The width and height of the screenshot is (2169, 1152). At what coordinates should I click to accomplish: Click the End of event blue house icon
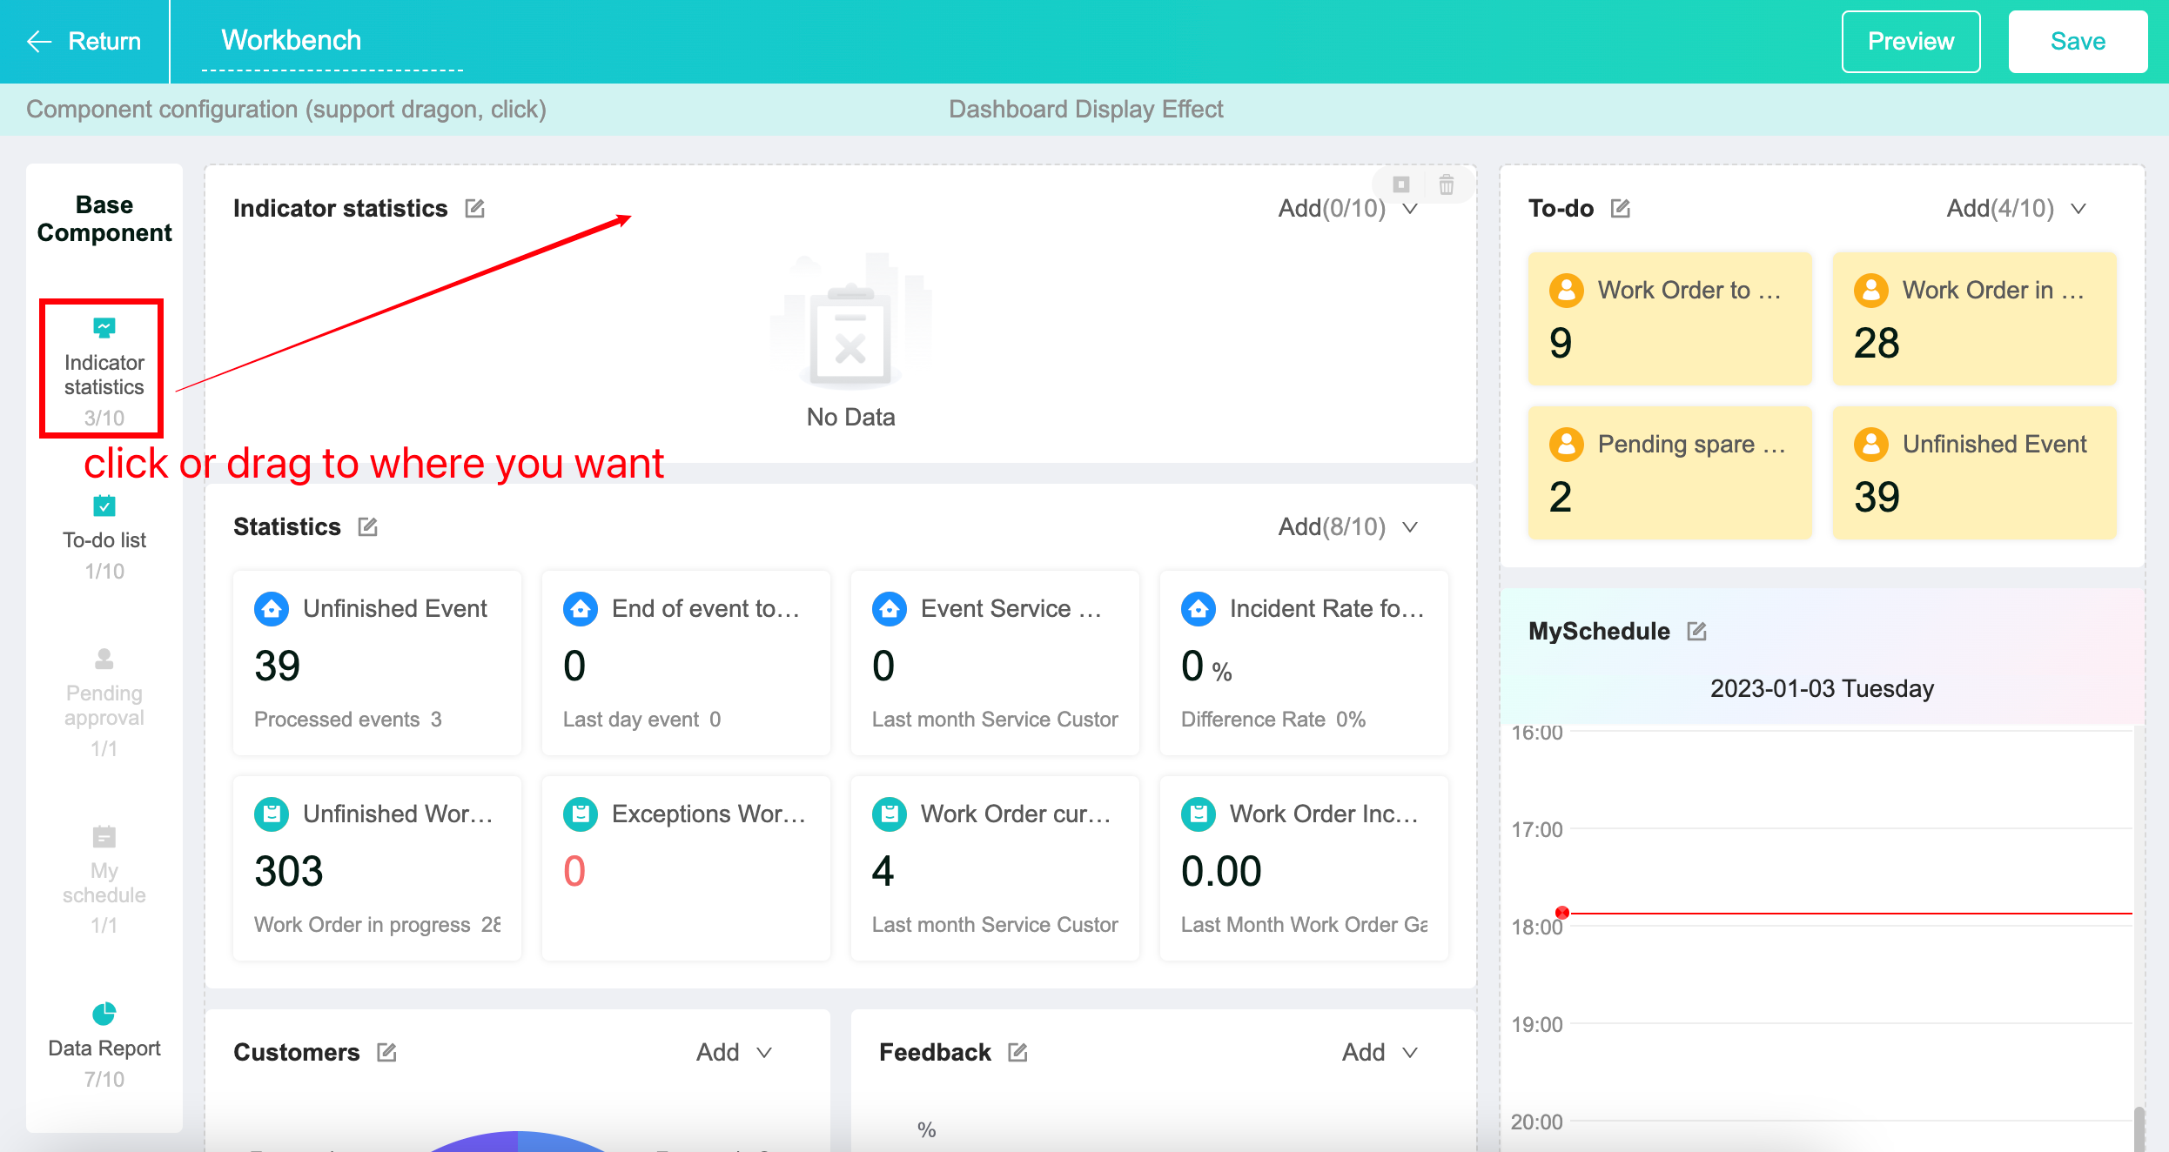point(581,608)
